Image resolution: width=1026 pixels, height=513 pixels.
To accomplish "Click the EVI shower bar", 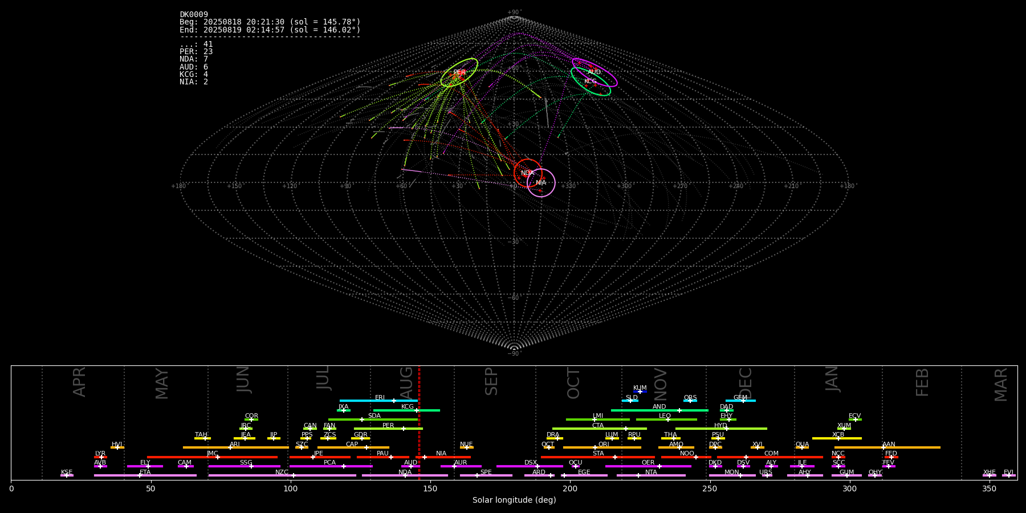I will tap(1009, 475).
